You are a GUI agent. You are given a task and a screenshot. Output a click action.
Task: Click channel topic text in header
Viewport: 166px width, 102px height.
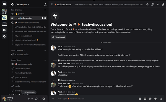(109, 4)
